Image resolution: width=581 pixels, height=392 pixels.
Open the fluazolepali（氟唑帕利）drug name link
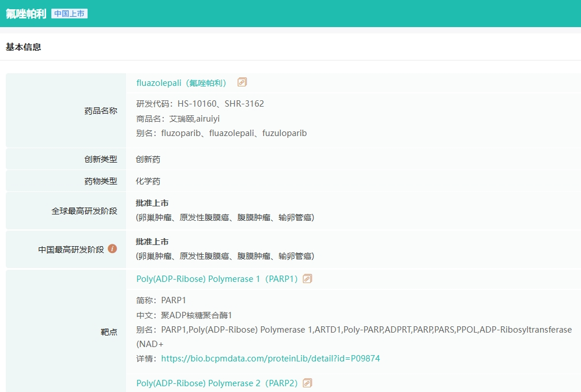(x=183, y=83)
